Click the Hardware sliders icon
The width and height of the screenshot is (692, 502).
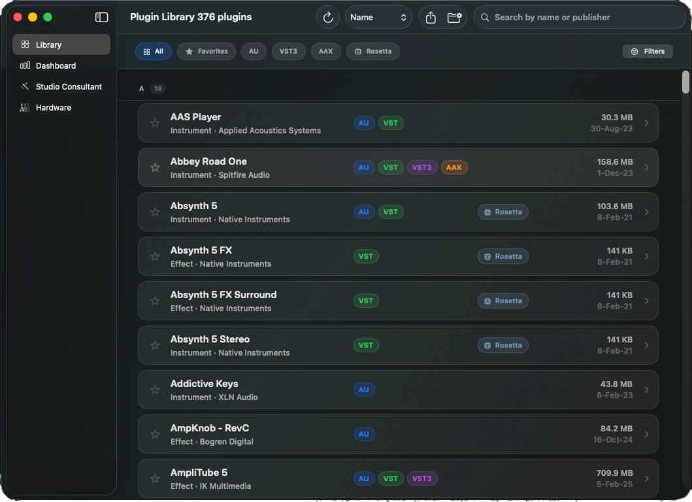pyautogui.click(x=25, y=107)
